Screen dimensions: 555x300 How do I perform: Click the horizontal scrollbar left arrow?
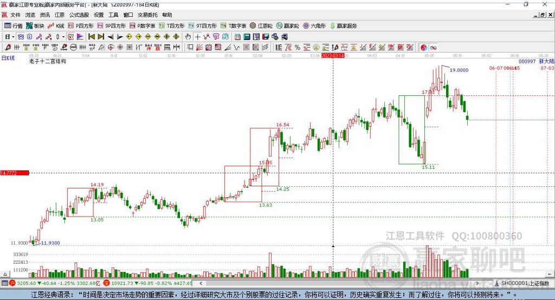(201, 283)
